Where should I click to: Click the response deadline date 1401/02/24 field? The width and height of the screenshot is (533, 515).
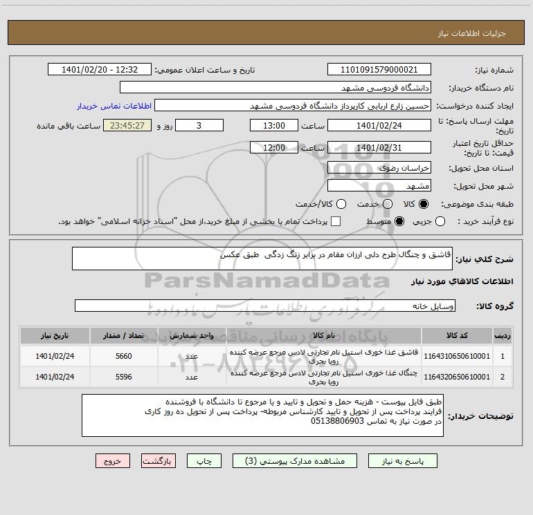(379, 126)
